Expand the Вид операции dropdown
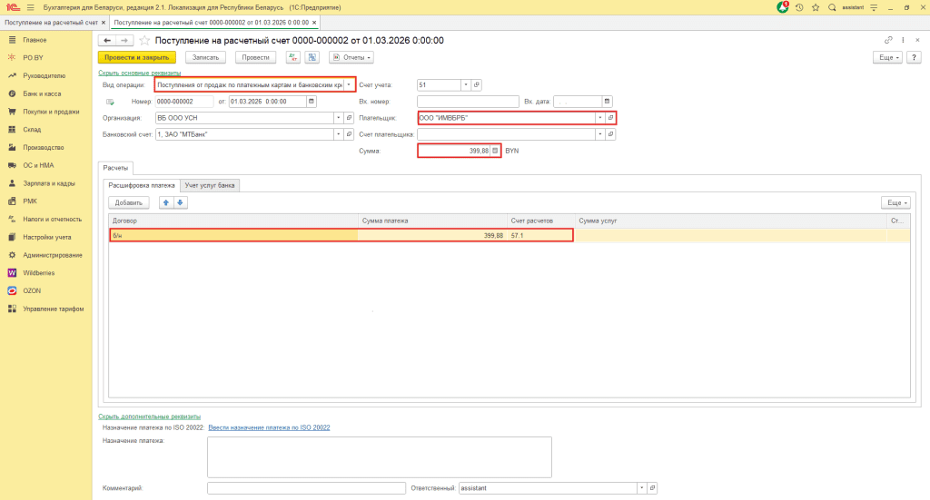The height and width of the screenshot is (500, 930). click(x=349, y=84)
